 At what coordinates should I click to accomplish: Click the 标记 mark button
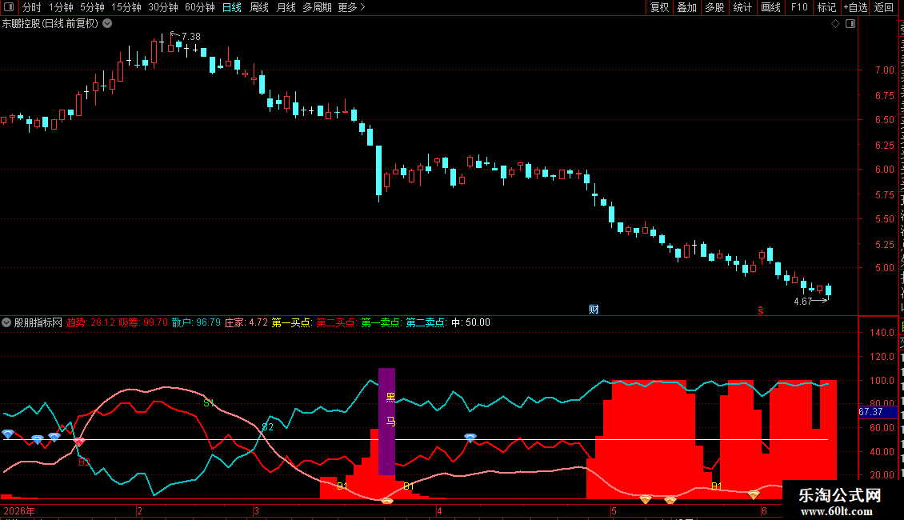[x=826, y=7]
